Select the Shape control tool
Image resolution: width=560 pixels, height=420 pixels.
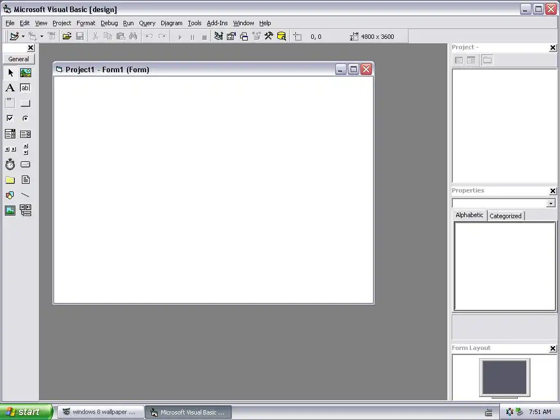coord(10,195)
